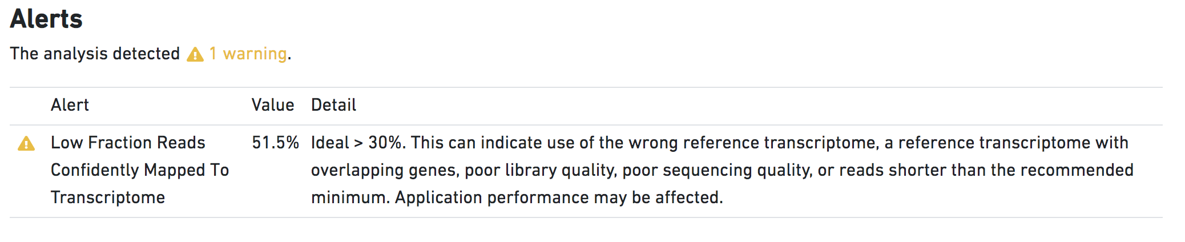Click the "overlapping genes" phrase
The image size is (1185, 242).
click(384, 170)
